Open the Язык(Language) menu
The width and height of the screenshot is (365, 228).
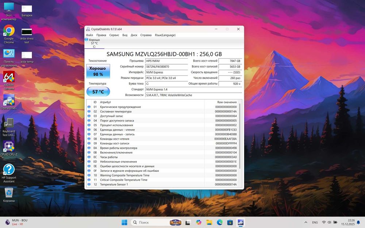click(165, 35)
